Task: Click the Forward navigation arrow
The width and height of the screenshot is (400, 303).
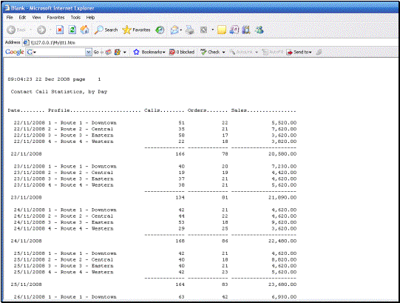Action: coord(41,30)
